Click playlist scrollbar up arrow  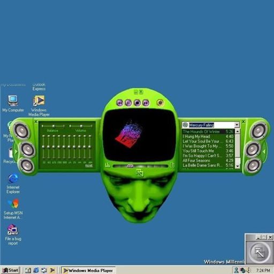(238, 132)
